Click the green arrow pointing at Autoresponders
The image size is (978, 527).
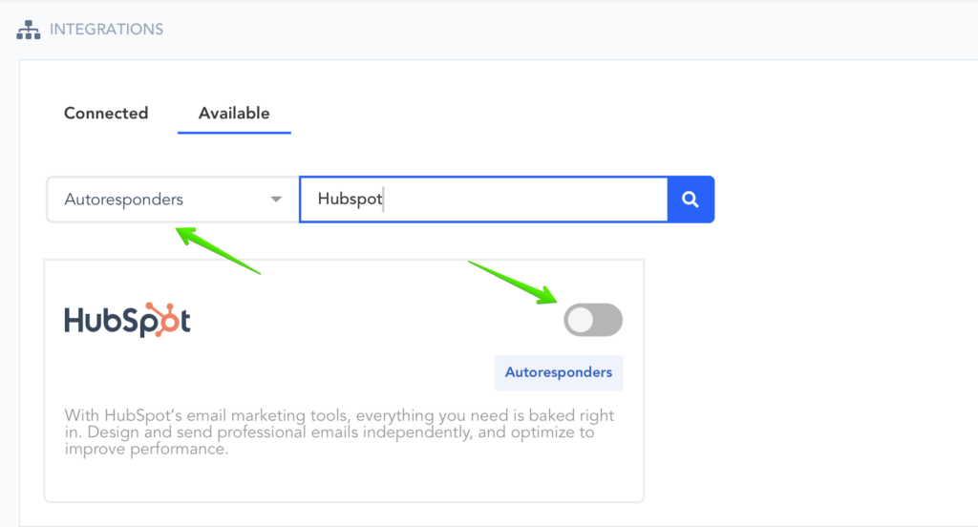(215, 251)
